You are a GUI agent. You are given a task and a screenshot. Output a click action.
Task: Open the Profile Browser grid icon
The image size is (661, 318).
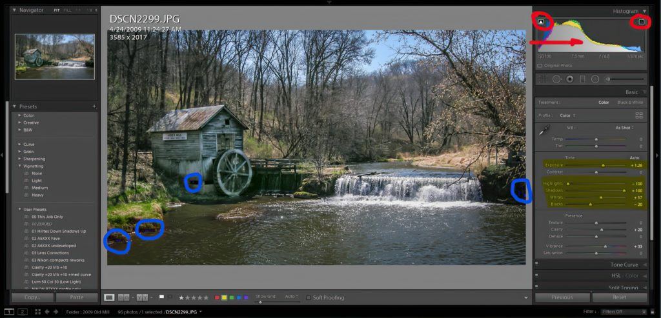(639, 115)
